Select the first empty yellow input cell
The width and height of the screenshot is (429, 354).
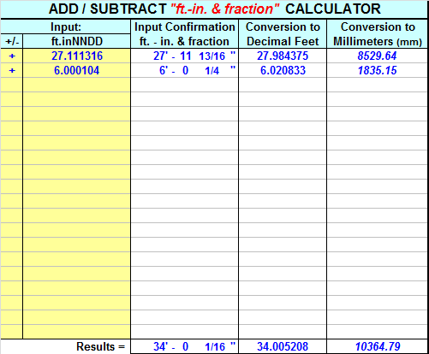pos(76,85)
